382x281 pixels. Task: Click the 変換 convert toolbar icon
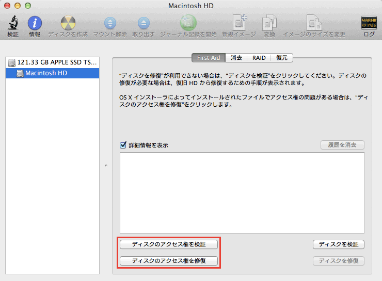point(269,23)
